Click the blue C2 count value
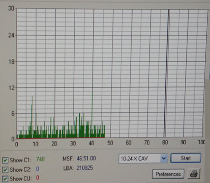 pyautogui.click(x=37, y=169)
